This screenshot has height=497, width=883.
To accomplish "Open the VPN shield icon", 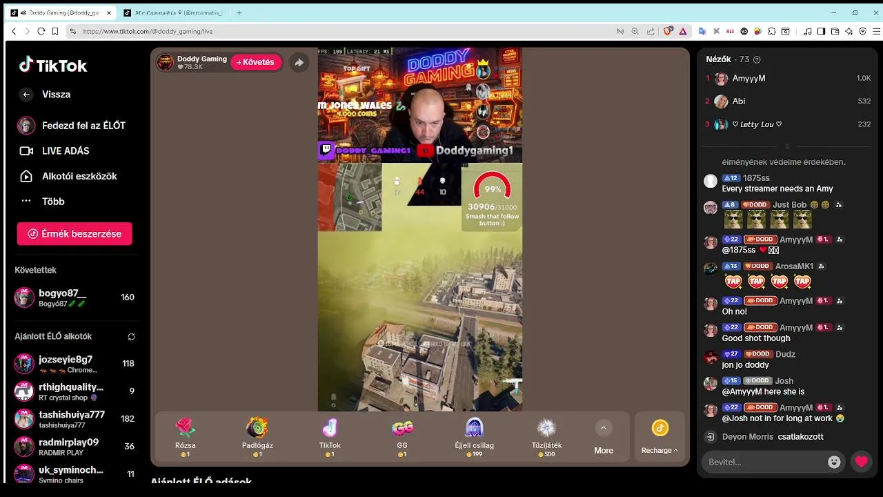I will coord(863,31).
